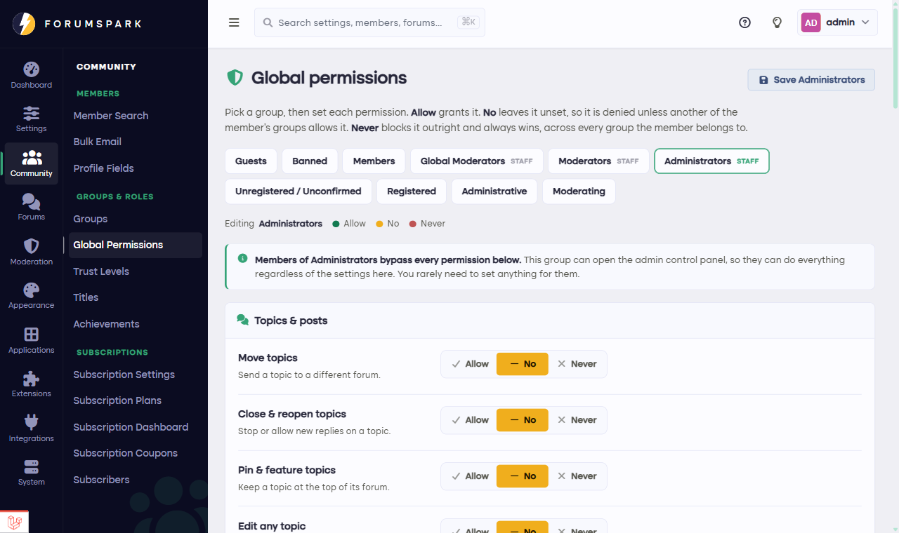Open the Appearance palette icon
The width and height of the screenshot is (899, 533).
pyautogui.click(x=31, y=290)
